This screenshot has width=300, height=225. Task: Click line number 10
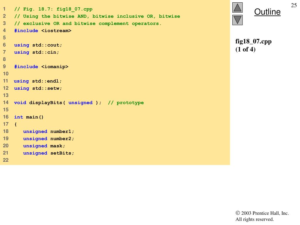click(6, 74)
